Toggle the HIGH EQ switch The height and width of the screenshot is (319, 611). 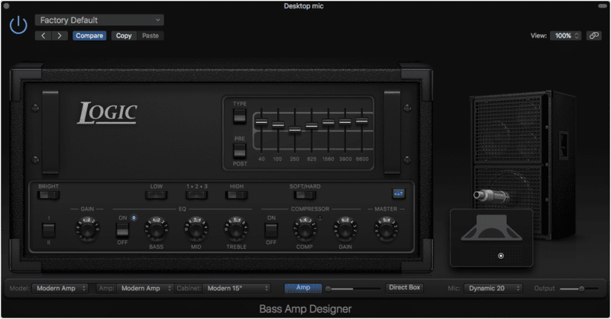click(237, 195)
